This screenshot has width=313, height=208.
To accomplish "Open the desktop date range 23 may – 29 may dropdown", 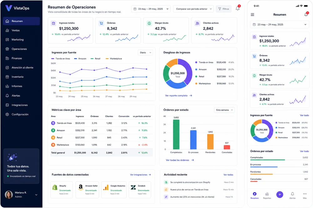I will tap(151, 9).
